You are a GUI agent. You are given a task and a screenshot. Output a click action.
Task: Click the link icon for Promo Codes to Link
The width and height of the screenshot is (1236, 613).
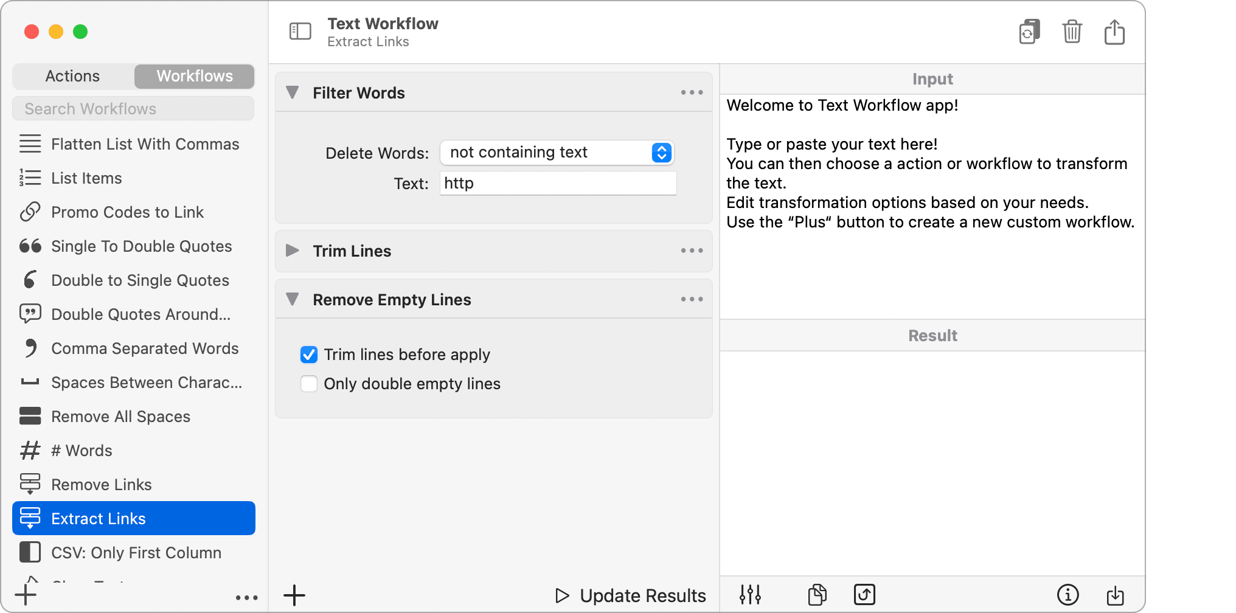click(30, 212)
